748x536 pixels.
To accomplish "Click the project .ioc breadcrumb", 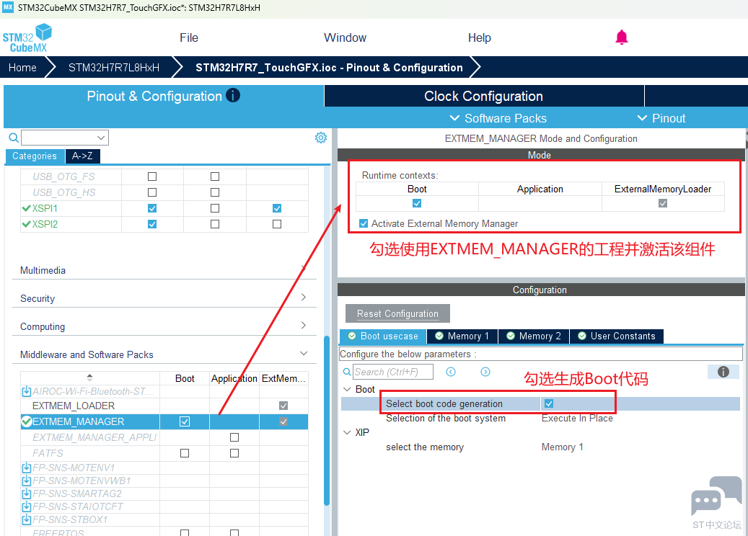I will pyautogui.click(x=329, y=68).
